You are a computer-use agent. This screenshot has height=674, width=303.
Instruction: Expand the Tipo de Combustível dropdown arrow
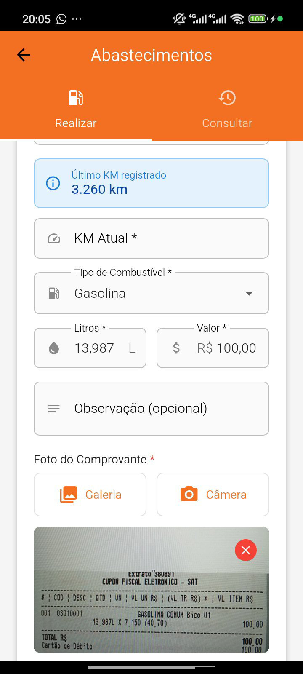[249, 293]
